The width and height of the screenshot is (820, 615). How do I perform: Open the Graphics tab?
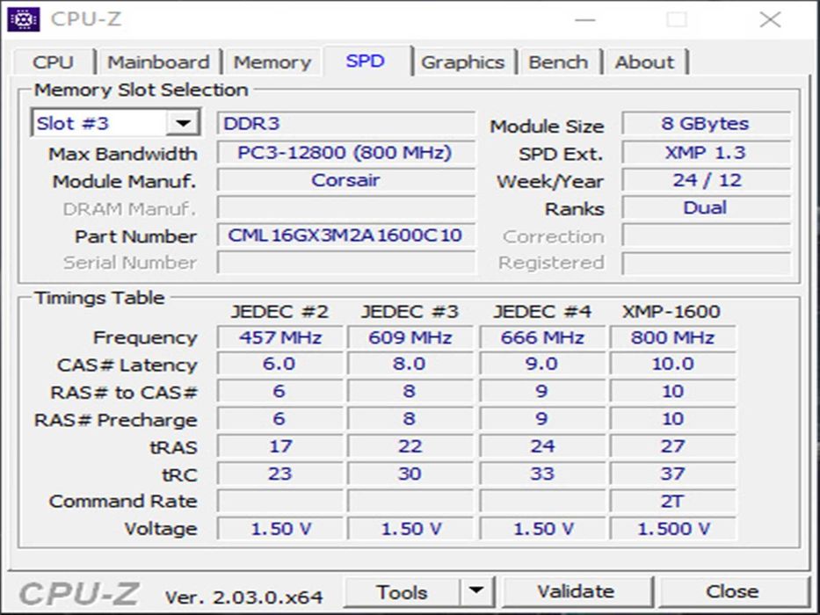click(x=463, y=62)
